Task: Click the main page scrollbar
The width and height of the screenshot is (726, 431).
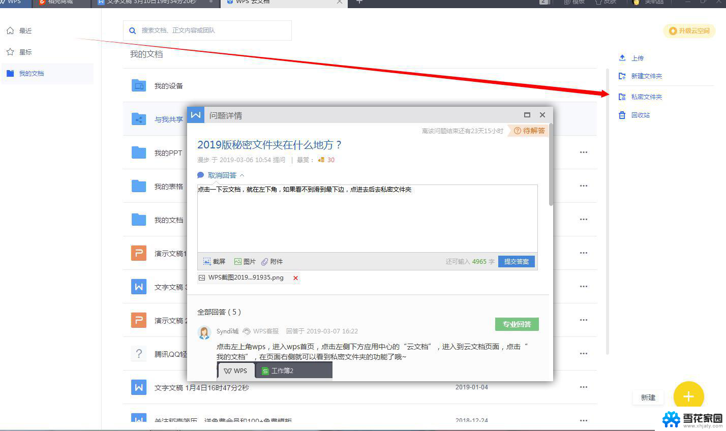Action: tap(608, 211)
